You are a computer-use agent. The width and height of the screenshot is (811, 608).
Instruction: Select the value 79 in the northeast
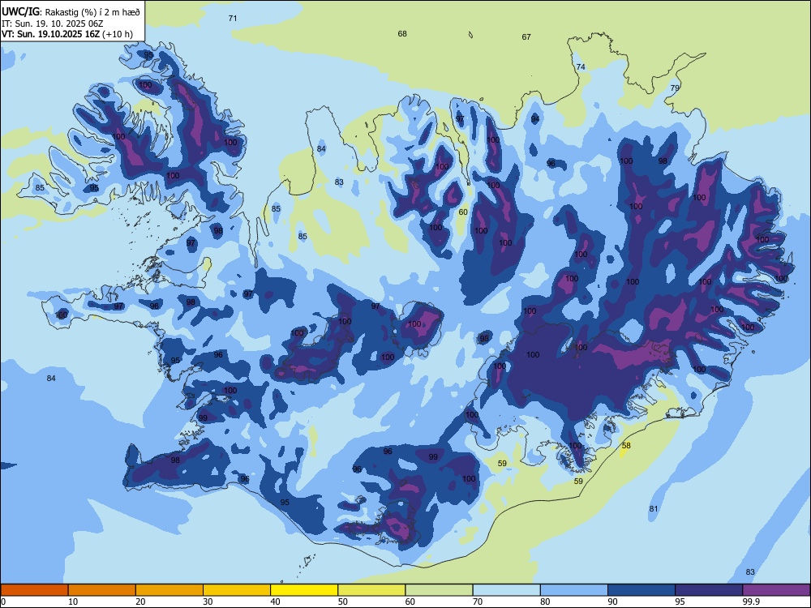(675, 88)
